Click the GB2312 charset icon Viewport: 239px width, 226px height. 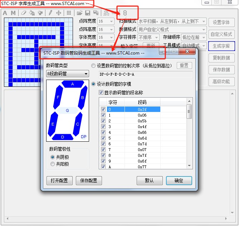coord(106,13)
